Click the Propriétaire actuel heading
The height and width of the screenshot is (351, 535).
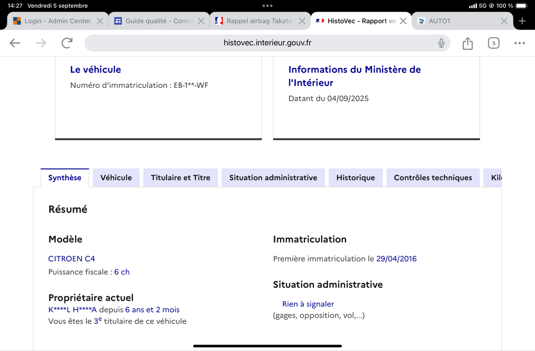pos(91,298)
